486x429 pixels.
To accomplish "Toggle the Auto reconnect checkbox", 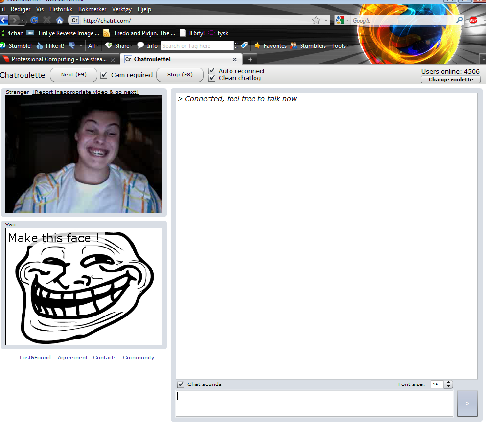I will 212,71.
